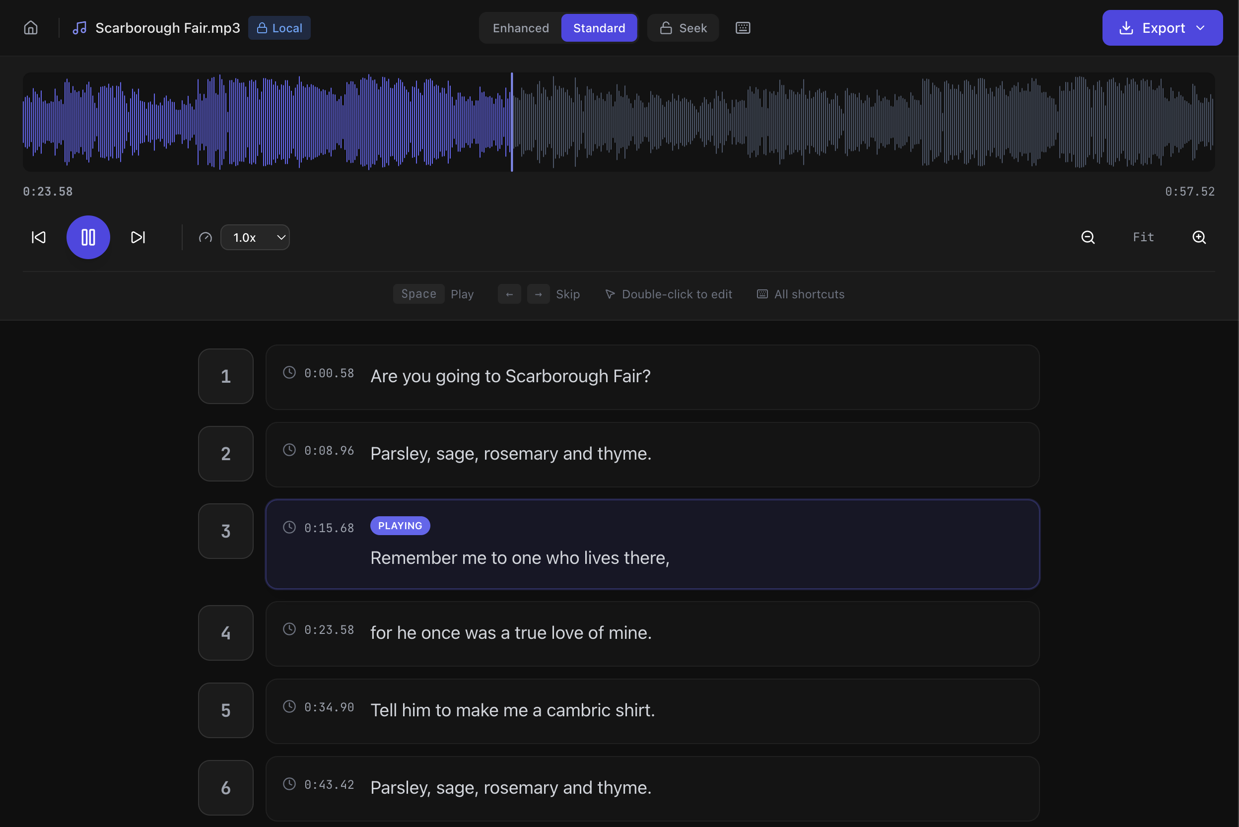The height and width of the screenshot is (827, 1239).
Task: Skip to previous line button
Action: 39,237
